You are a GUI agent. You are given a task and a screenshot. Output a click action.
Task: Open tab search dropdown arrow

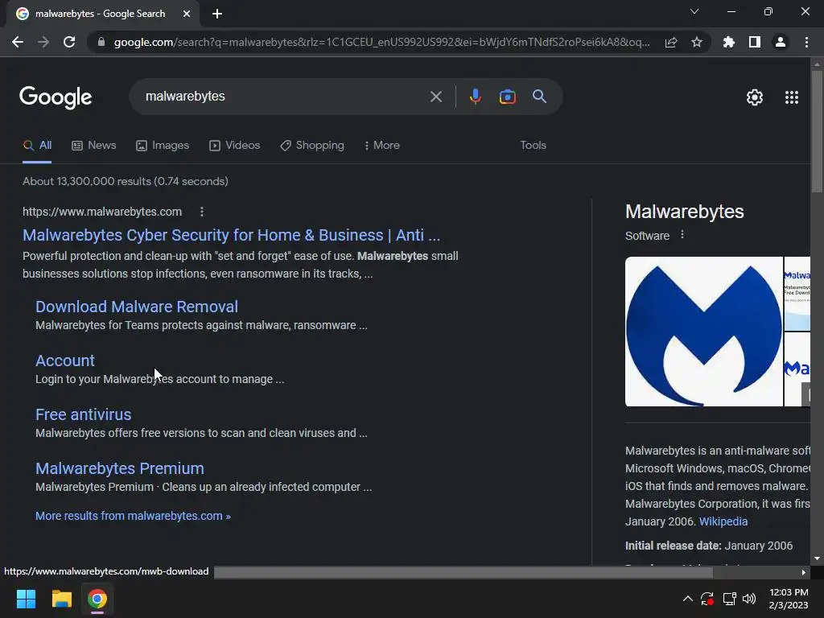694,11
